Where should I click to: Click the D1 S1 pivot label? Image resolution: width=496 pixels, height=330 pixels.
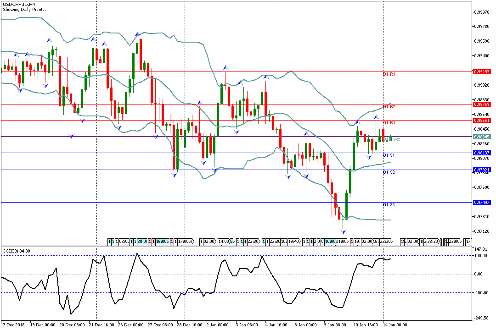point(389,155)
